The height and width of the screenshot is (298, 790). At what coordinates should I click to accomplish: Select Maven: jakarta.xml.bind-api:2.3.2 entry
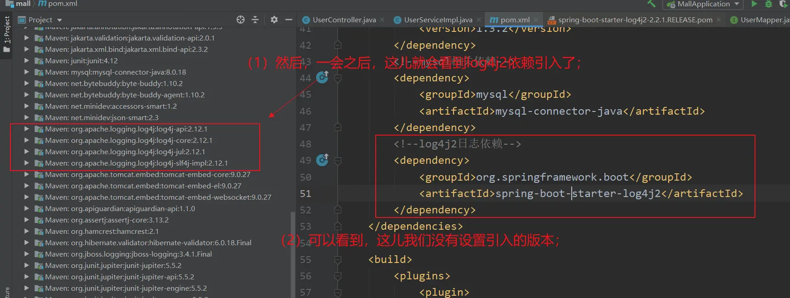(x=126, y=49)
